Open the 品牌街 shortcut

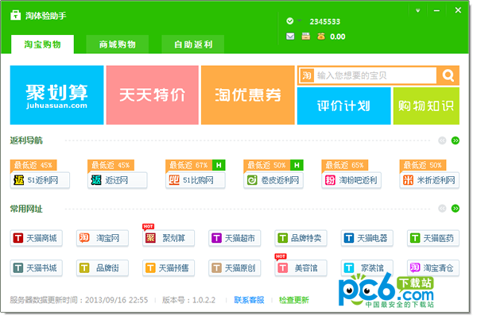coord(103,268)
